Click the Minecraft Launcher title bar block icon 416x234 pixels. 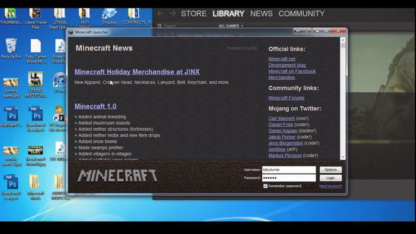71,32
